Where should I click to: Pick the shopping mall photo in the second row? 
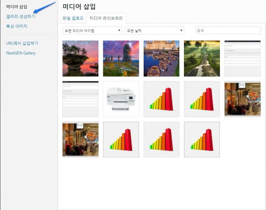tap(242, 99)
